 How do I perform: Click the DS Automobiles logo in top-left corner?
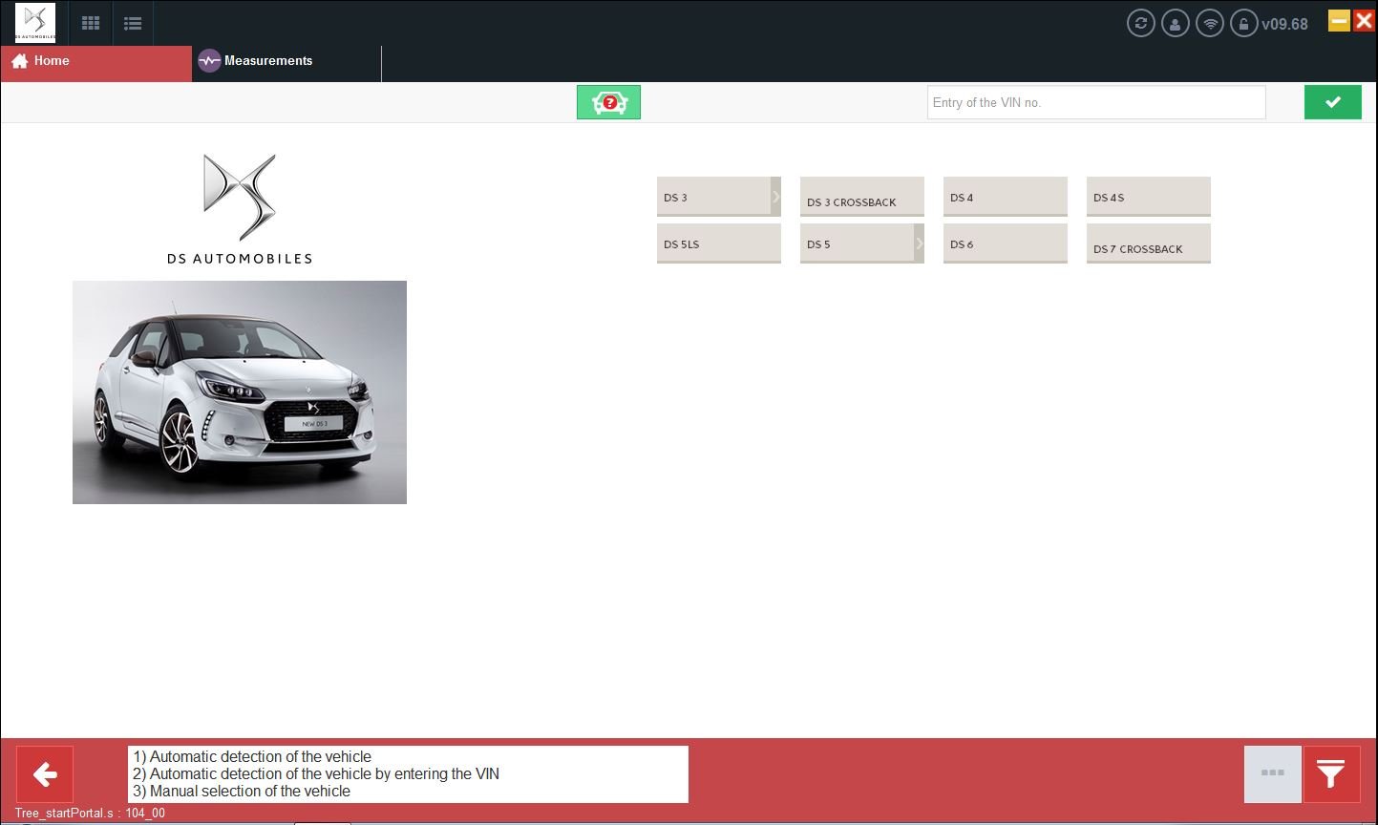point(34,22)
